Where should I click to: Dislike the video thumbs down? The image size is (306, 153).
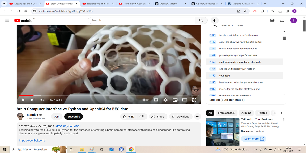click(x=142, y=117)
